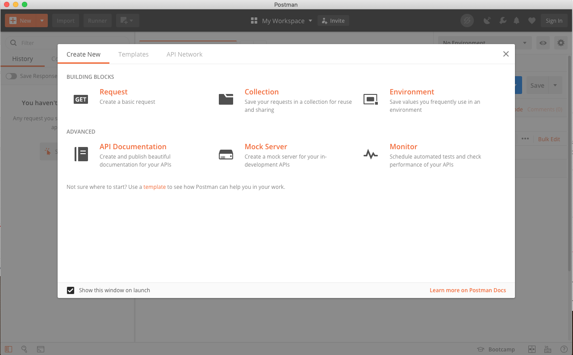Close the Create New dialog
The width and height of the screenshot is (573, 355).
coord(506,54)
